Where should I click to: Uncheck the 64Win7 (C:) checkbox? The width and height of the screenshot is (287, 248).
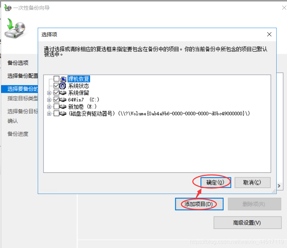click(x=56, y=100)
